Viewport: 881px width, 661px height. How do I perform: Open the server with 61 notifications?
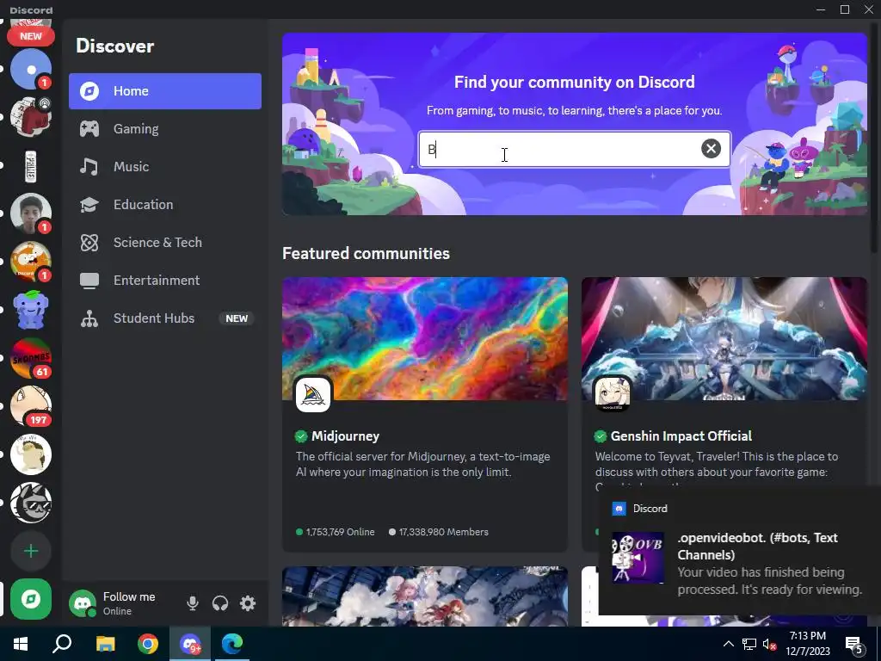pyautogui.click(x=31, y=358)
